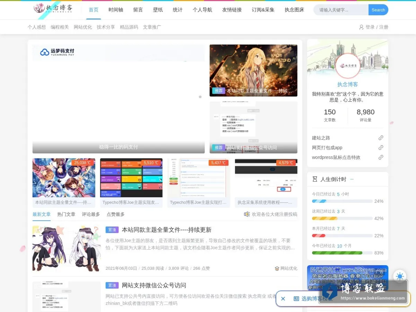Click the pinned article's anime thumbnail

tap(67, 249)
